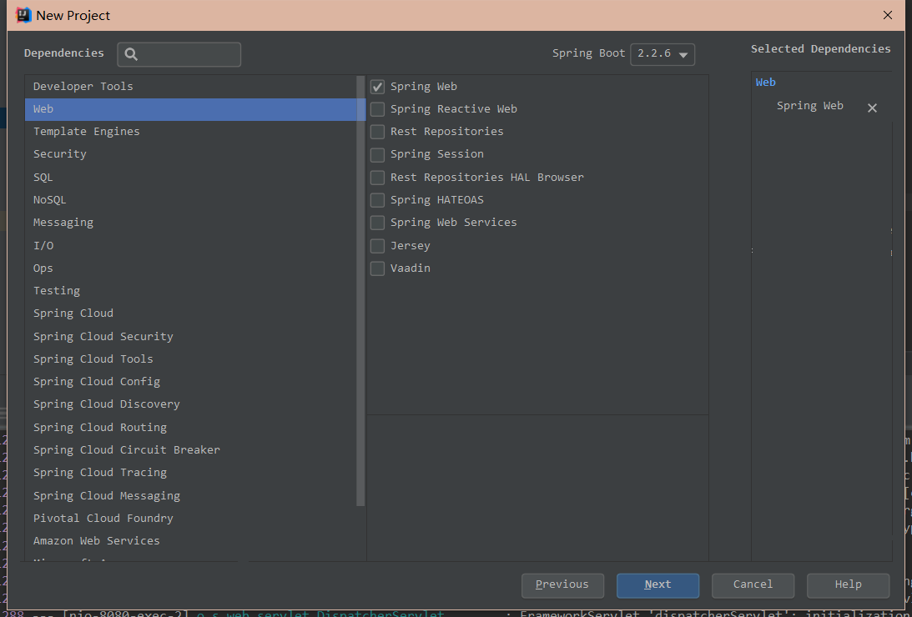Select the Web category

click(191, 109)
